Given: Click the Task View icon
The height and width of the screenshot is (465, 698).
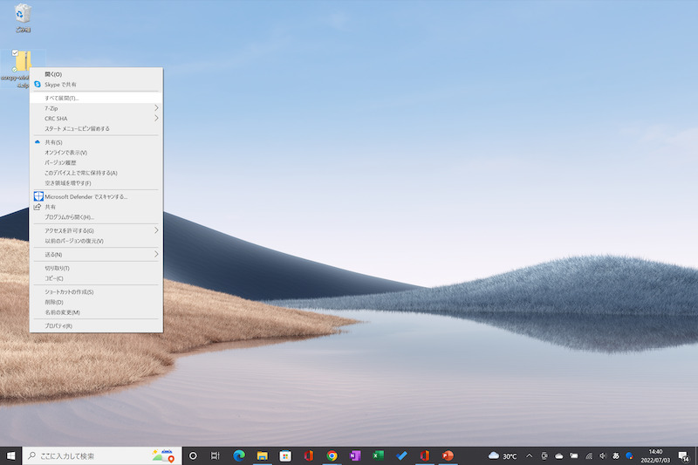Looking at the screenshot, I should click(x=215, y=455).
